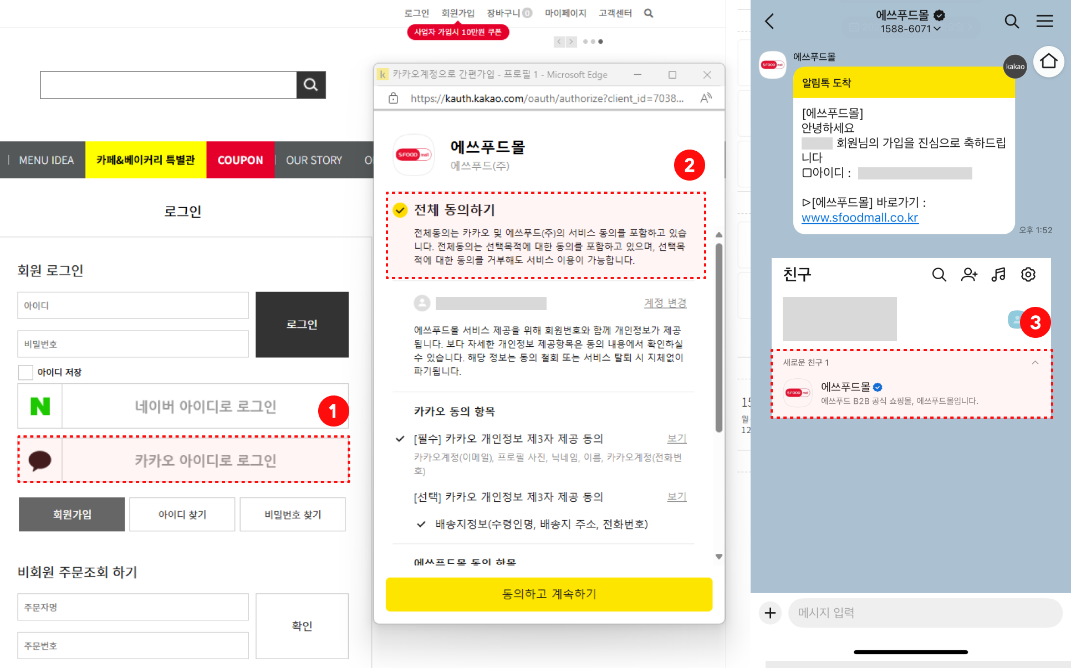Click the next slide arrow near banner dots
Screen dimensions: 1071x668
tap(572, 42)
